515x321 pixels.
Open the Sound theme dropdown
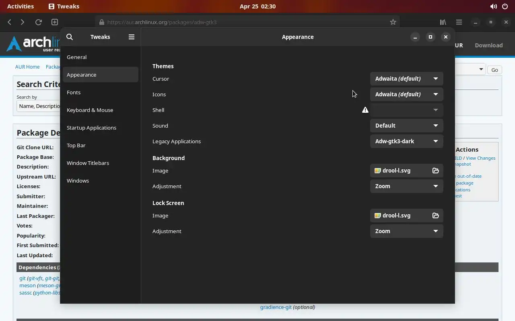pyautogui.click(x=406, y=126)
